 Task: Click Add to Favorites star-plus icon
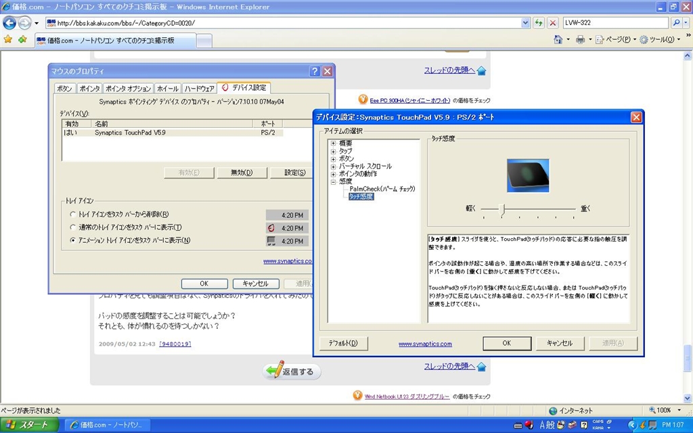pos(22,39)
